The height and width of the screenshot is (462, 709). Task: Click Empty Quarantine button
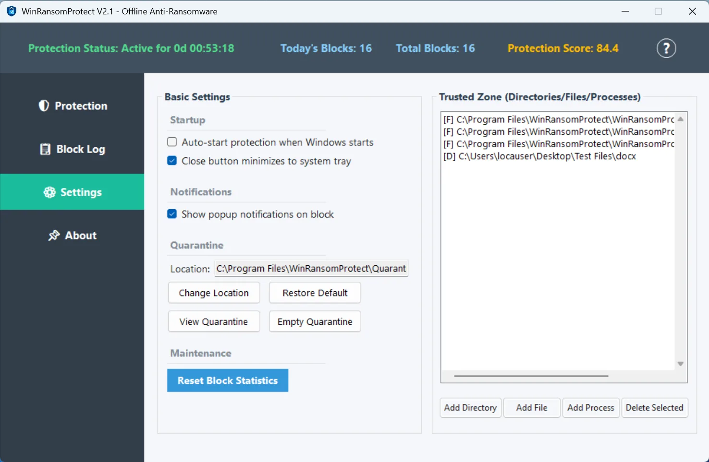[315, 321]
